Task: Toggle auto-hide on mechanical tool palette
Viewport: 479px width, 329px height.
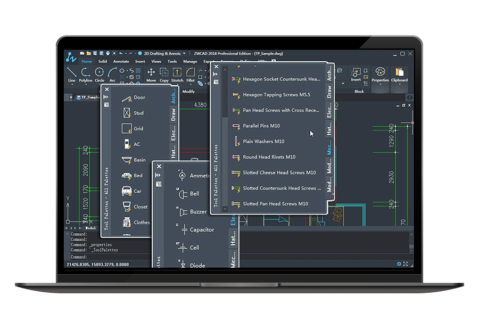Action: (216, 74)
